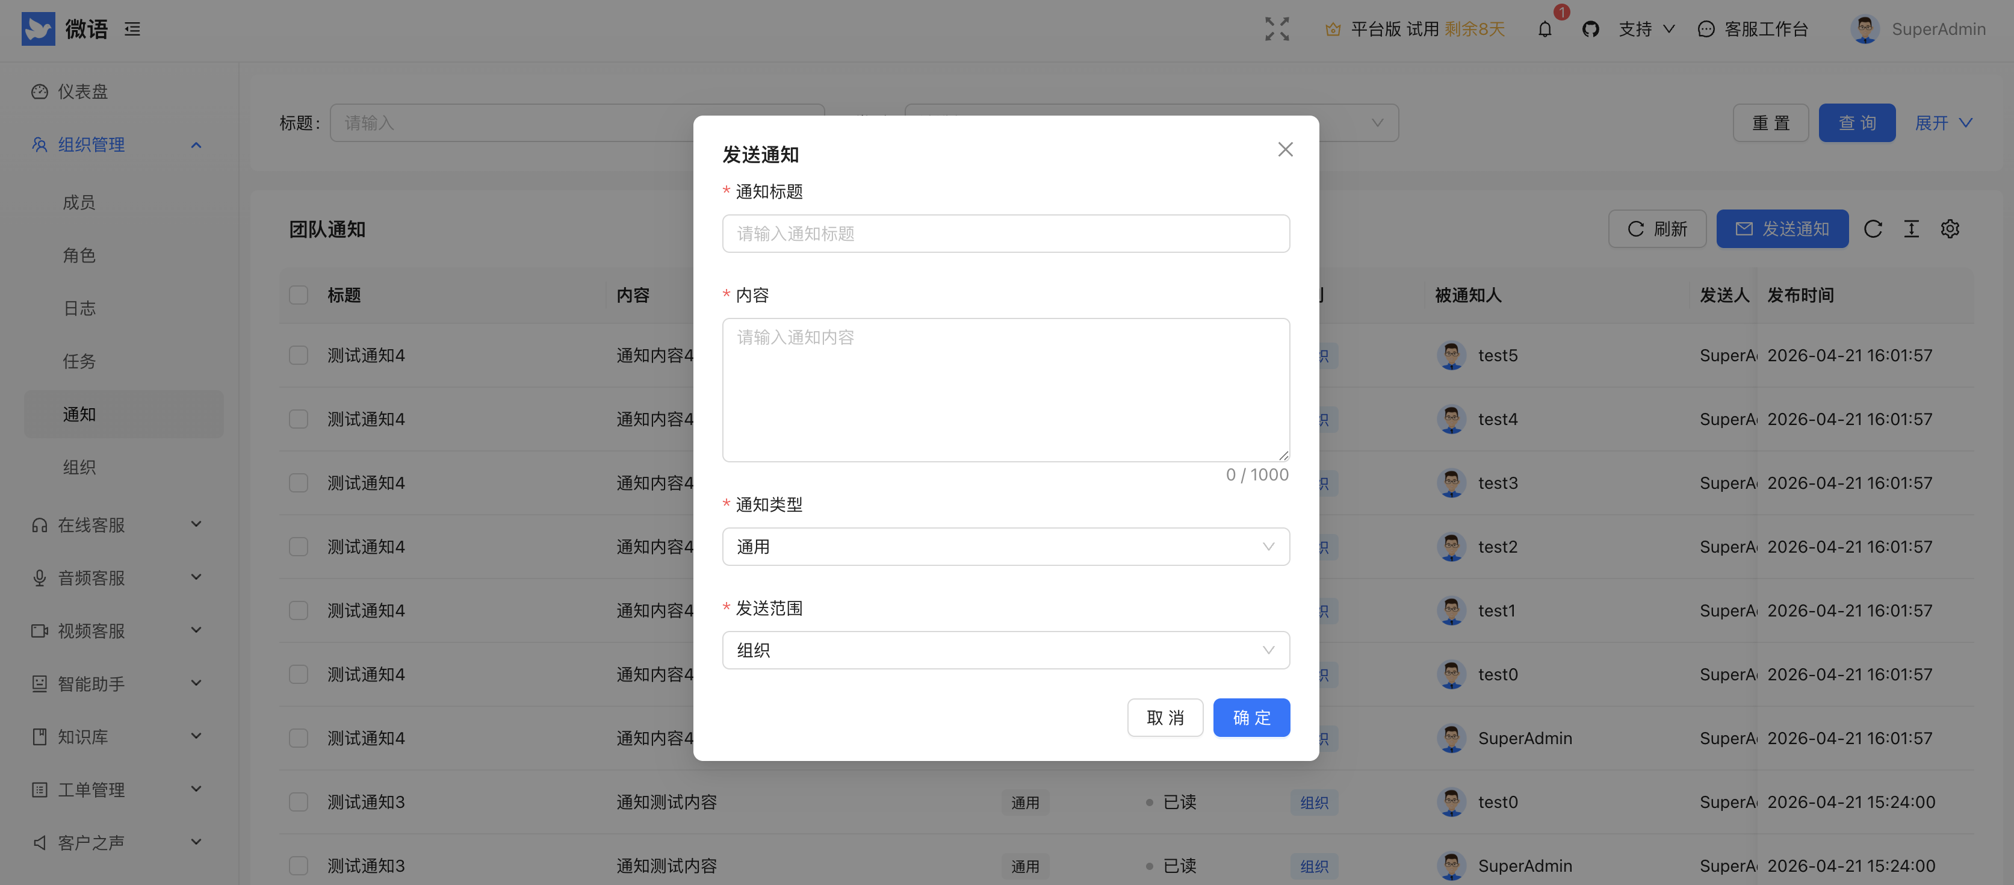Open table density icon
This screenshot has height=885, width=2014.
pos(1911,229)
